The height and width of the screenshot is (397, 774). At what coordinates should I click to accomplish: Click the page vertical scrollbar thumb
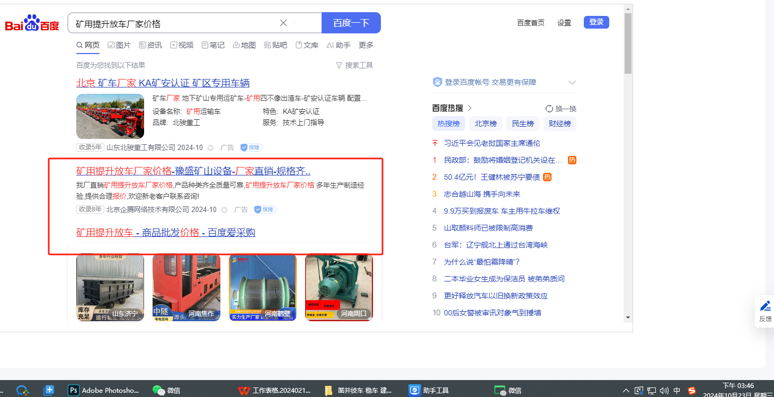click(628, 43)
